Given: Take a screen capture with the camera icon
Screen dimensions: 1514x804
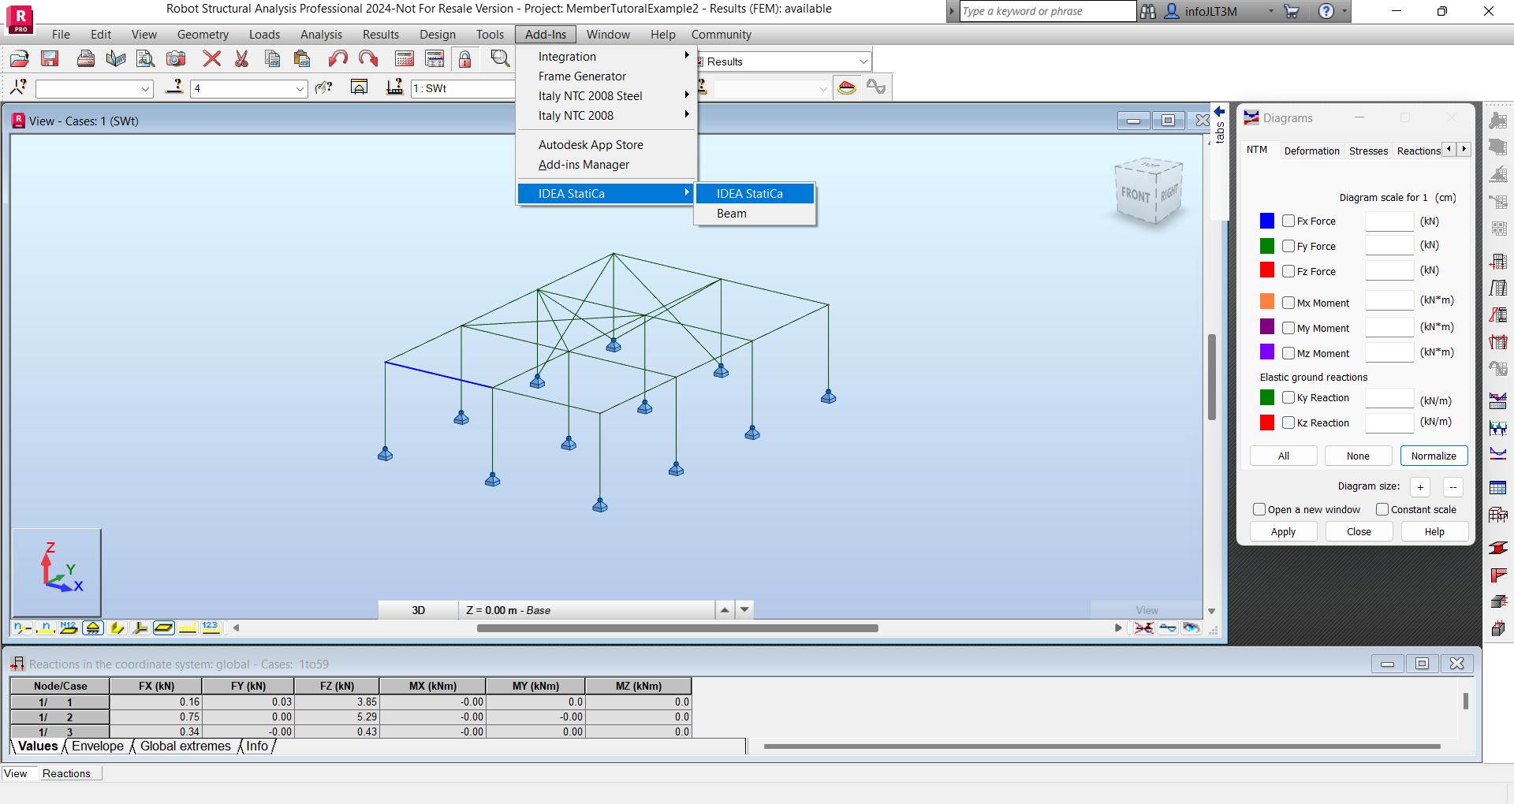Looking at the screenshot, I should click(174, 58).
